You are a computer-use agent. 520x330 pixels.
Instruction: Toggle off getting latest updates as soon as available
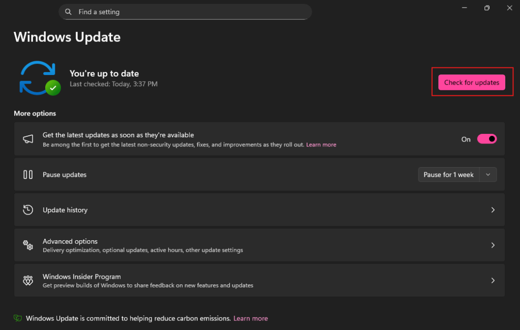coord(486,138)
